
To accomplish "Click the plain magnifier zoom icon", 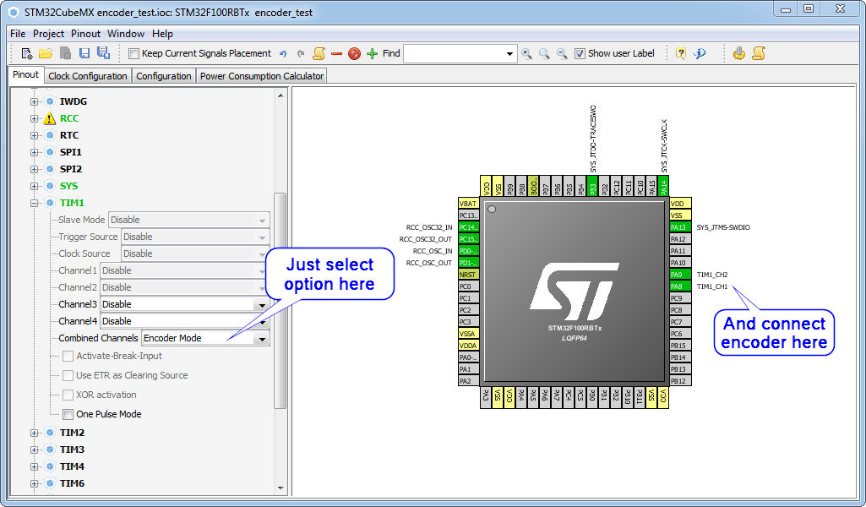I will tap(545, 53).
